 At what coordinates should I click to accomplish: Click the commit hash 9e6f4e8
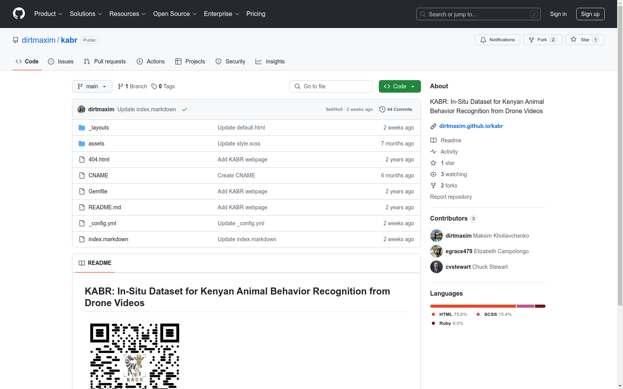click(x=334, y=109)
